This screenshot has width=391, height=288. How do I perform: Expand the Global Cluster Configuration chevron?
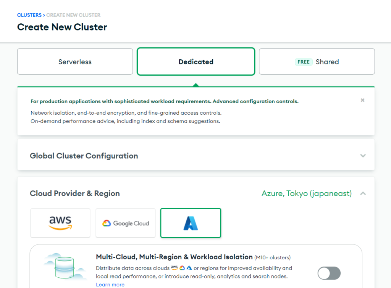363,156
